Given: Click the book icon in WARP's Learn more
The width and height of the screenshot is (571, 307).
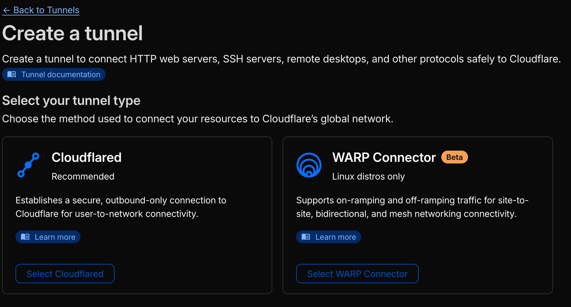Looking at the screenshot, I should click(x=306, y=237).
